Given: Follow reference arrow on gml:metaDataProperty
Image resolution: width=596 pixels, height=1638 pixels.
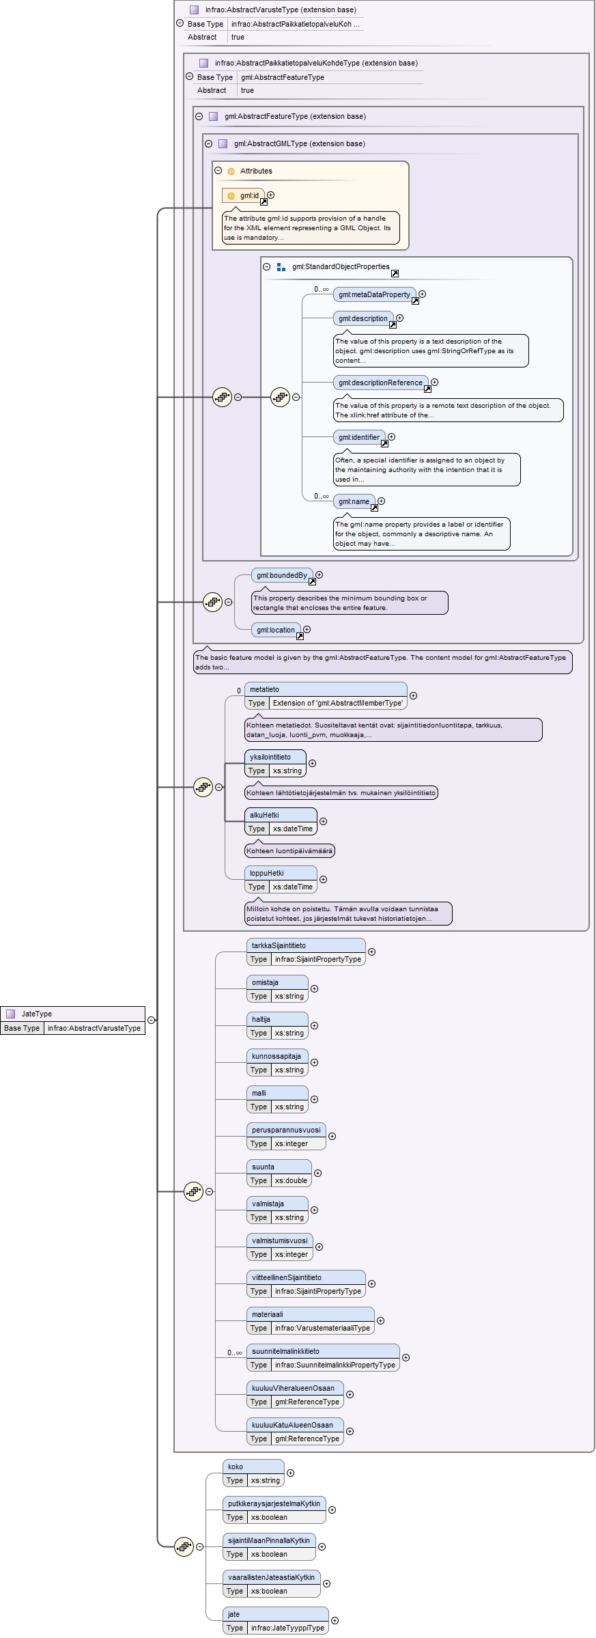Looking at the screenshot, I should tap(415, 301).
